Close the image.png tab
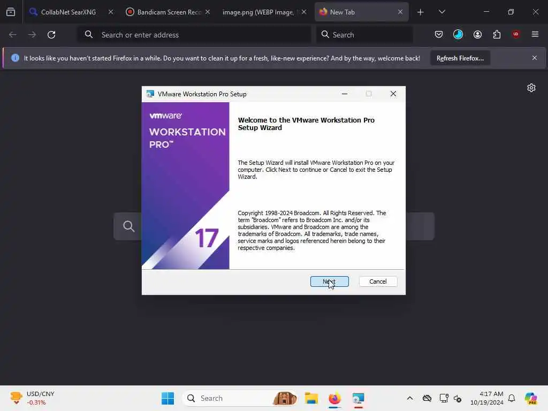 (304, 12)
